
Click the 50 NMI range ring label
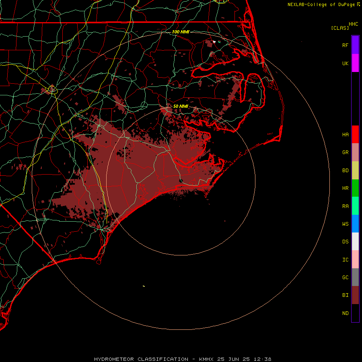click(x=181, y=106)
